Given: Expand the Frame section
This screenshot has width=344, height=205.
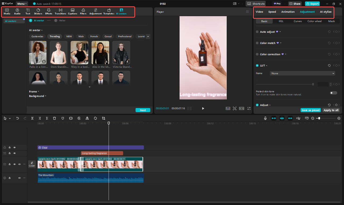Looking at the screenshot, I should 34,92.
